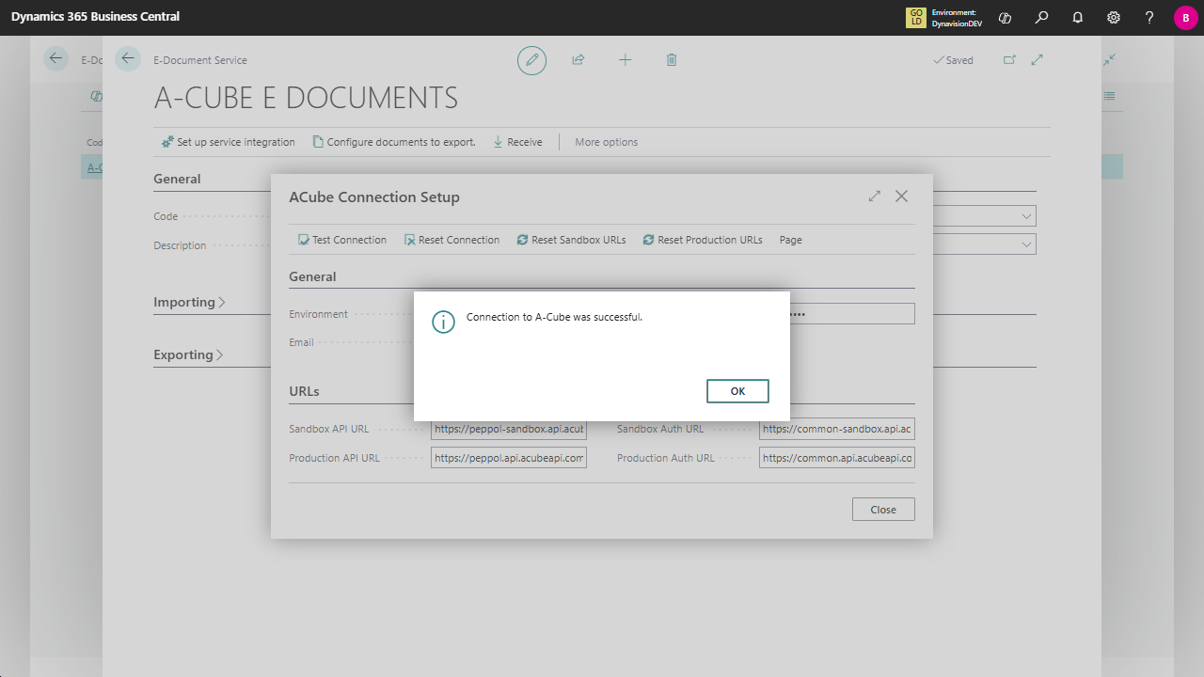
Task: Click Configure documents to export
Action: 394,142
